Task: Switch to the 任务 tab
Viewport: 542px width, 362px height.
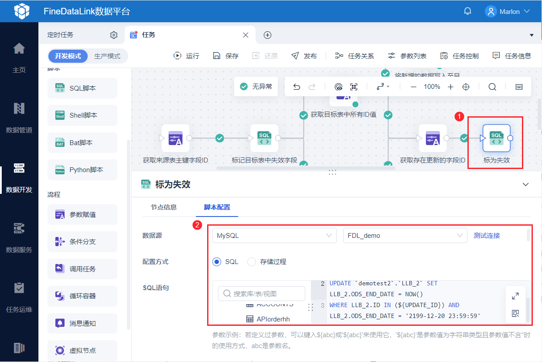Action: point(149,35)
